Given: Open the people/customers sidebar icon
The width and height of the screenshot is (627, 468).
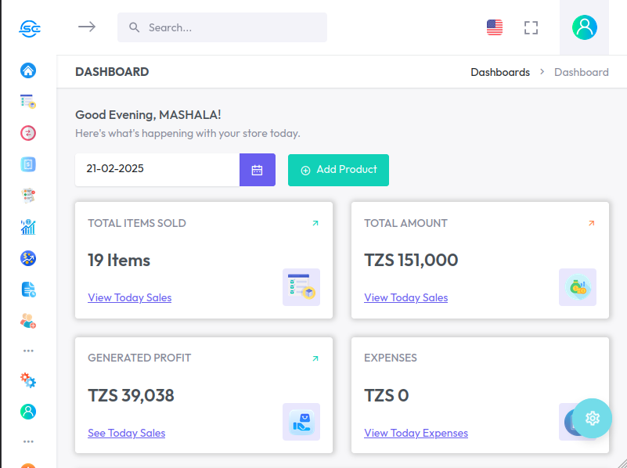Looking at the screenshot, I should click(x=28, y=321).
